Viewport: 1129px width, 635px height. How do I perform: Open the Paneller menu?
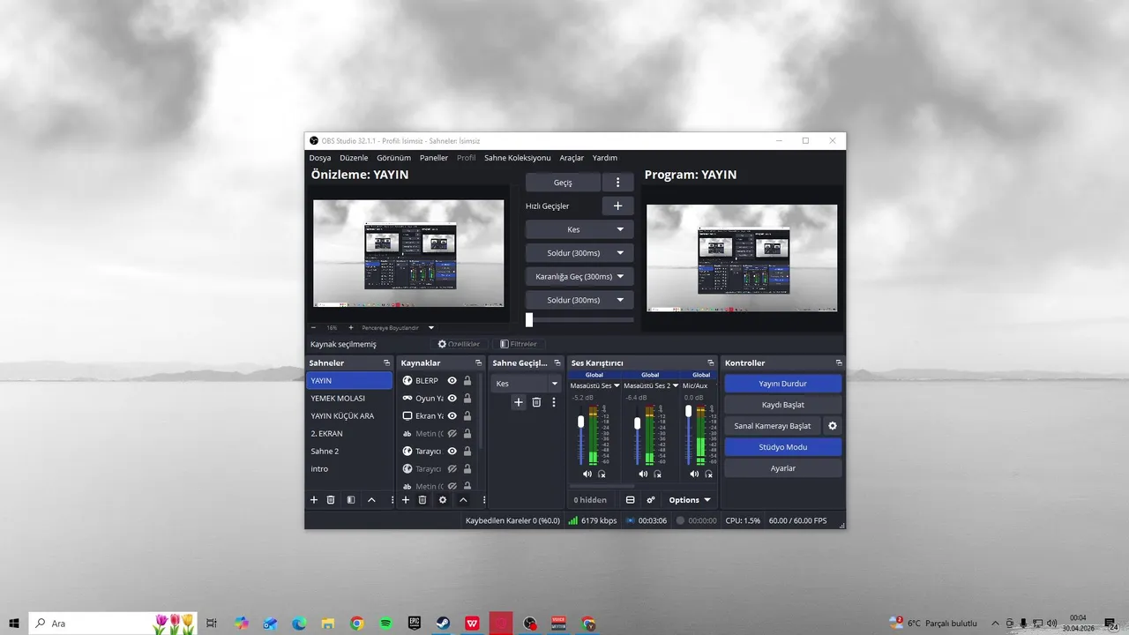[434, 158]
